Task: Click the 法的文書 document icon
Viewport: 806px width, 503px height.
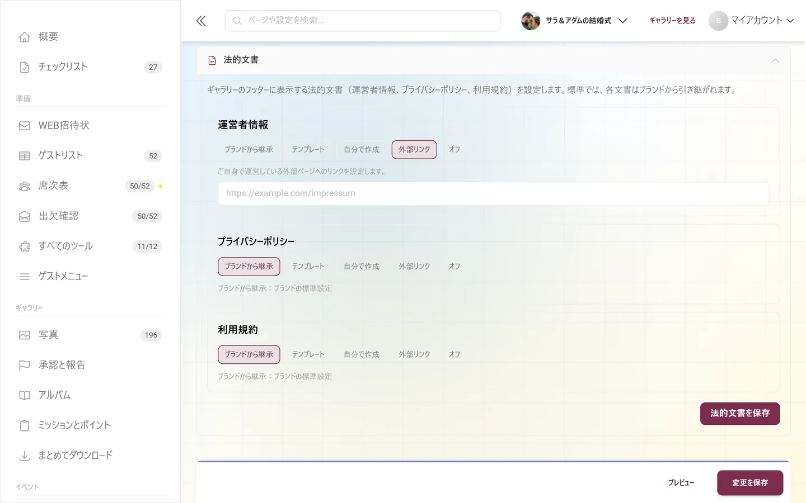Action: click(212, 60)
